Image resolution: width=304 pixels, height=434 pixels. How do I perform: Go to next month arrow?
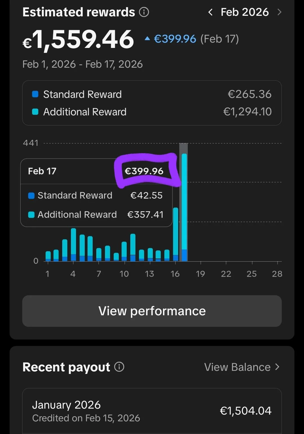tap(279, 12)
